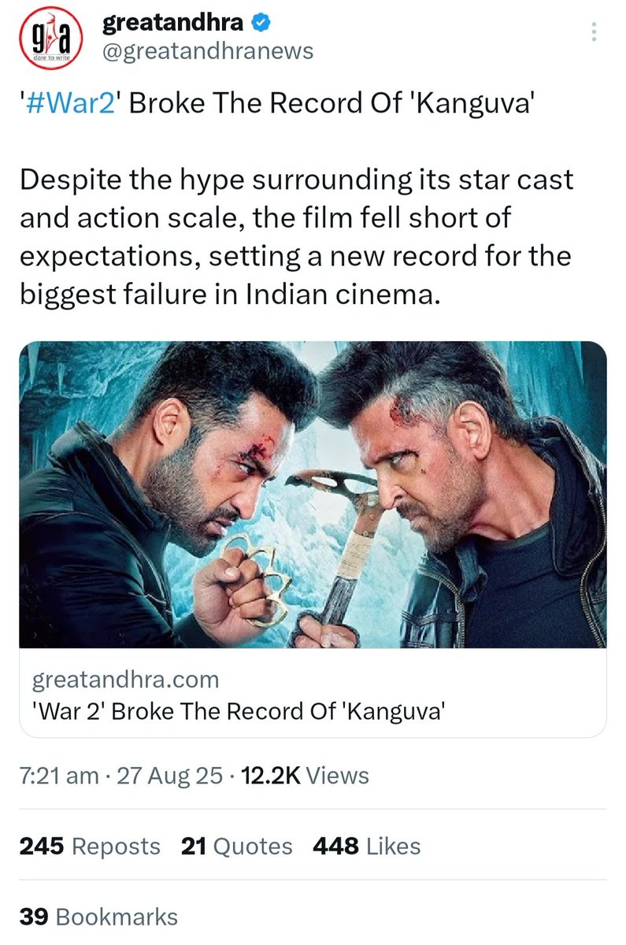The image size is (626, 945).
Task: Select the tweet body text paragraph
Action: [297, 237]
